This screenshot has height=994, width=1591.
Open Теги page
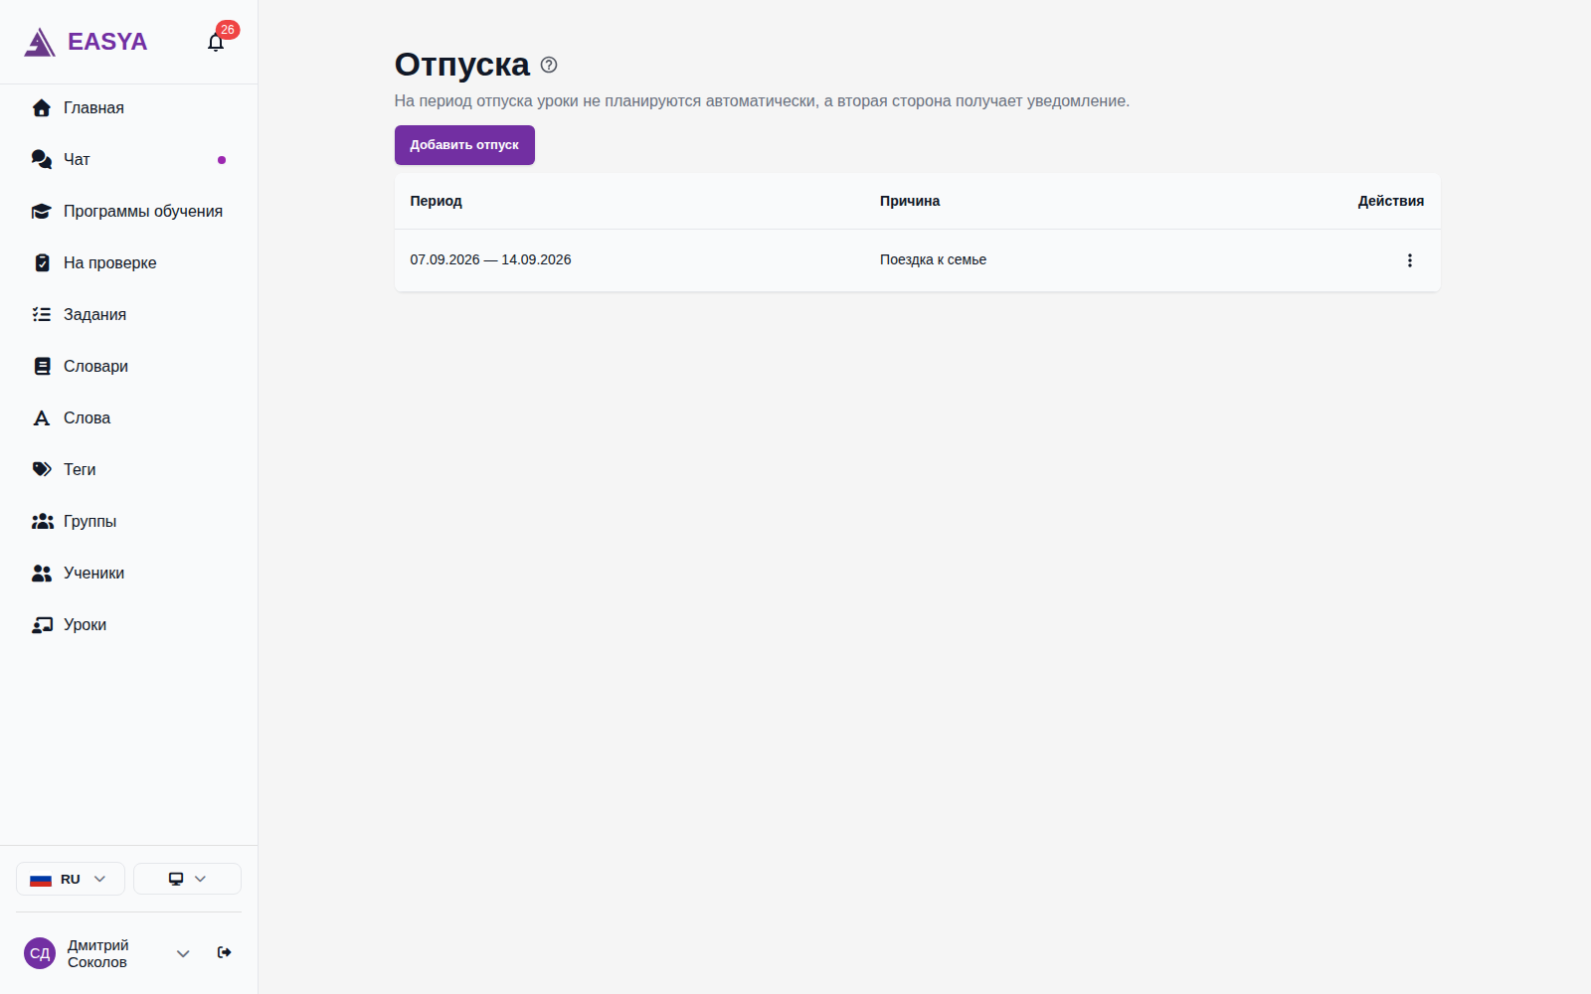click(128, 470)
